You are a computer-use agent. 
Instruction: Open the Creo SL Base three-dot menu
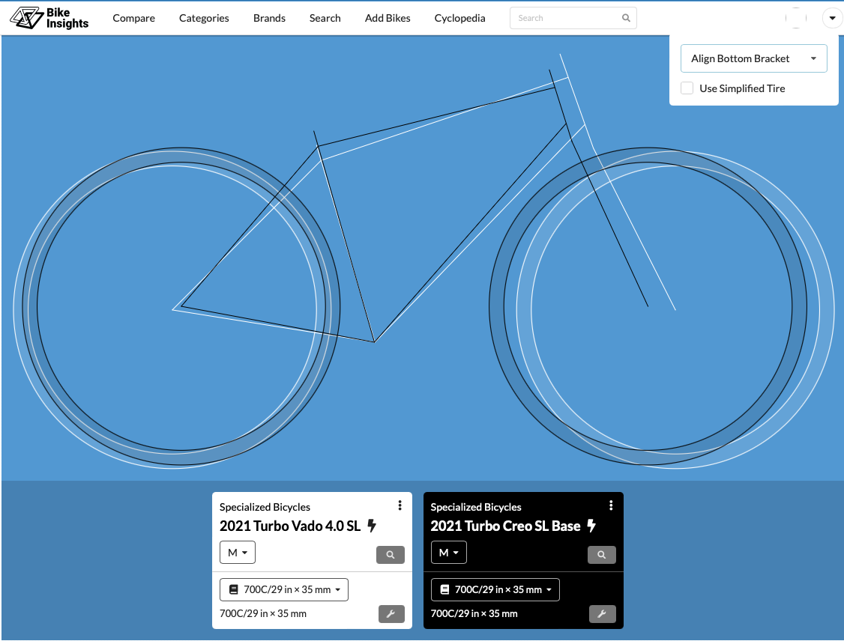[612, 505]
